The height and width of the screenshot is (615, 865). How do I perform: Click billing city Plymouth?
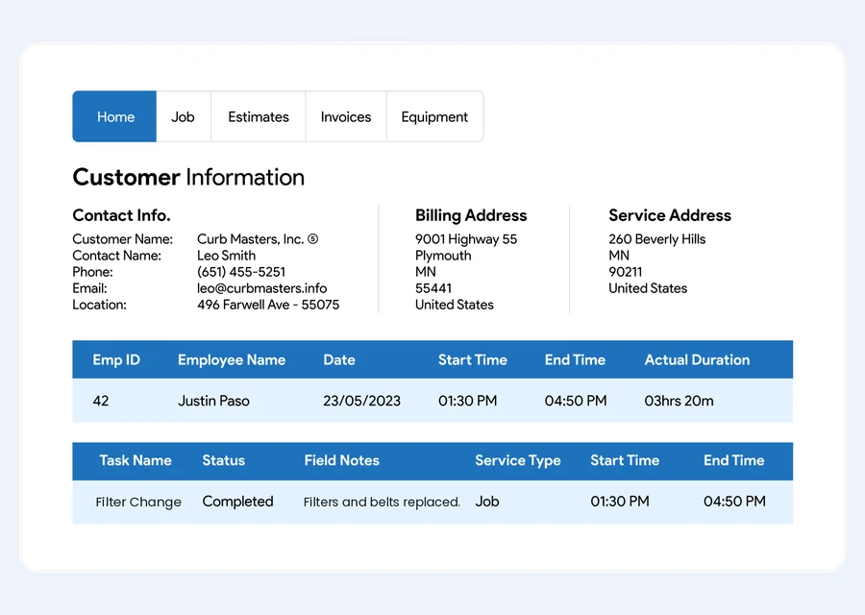(443, 256)
